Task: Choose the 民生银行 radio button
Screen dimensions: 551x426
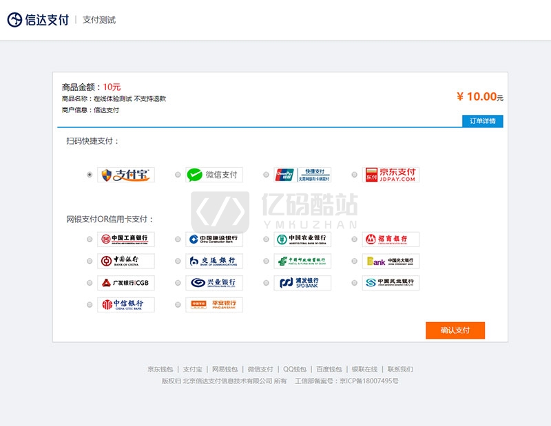Action: [354, 283]
